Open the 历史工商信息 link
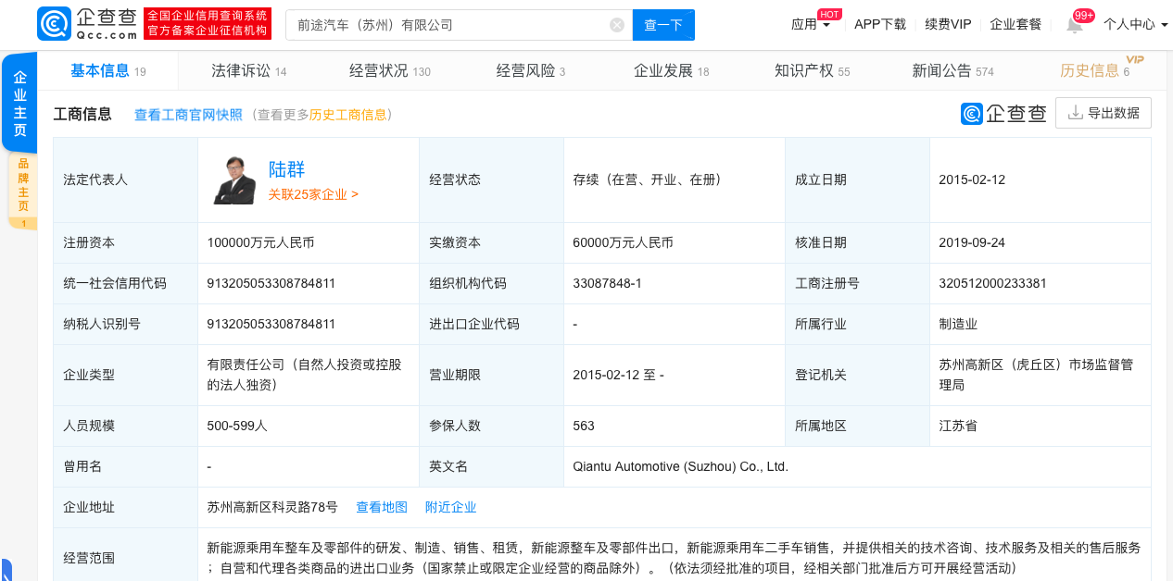The width and height of the screenshot is (1173, 581). click(348, 115)
